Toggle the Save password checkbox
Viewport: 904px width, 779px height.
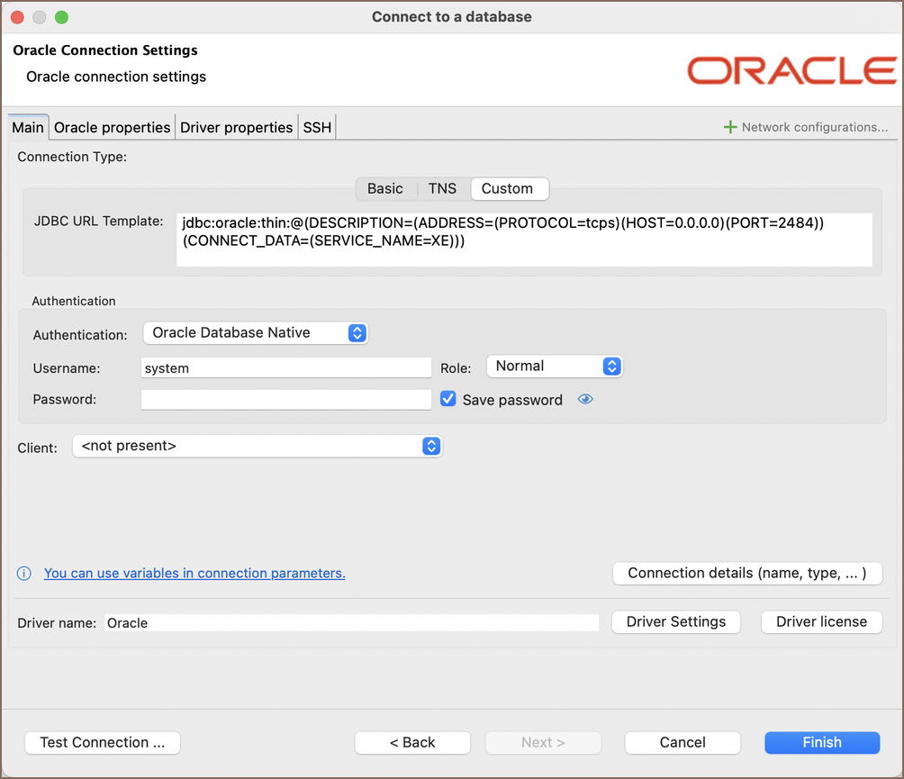click(x=448, y=399)
